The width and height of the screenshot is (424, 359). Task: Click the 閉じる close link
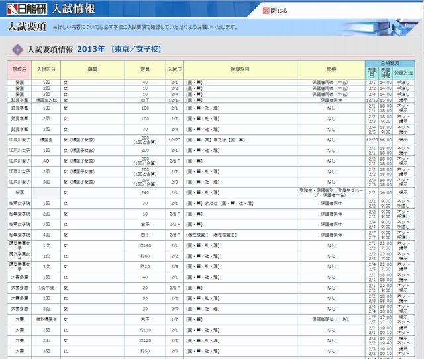click(279, 11)
